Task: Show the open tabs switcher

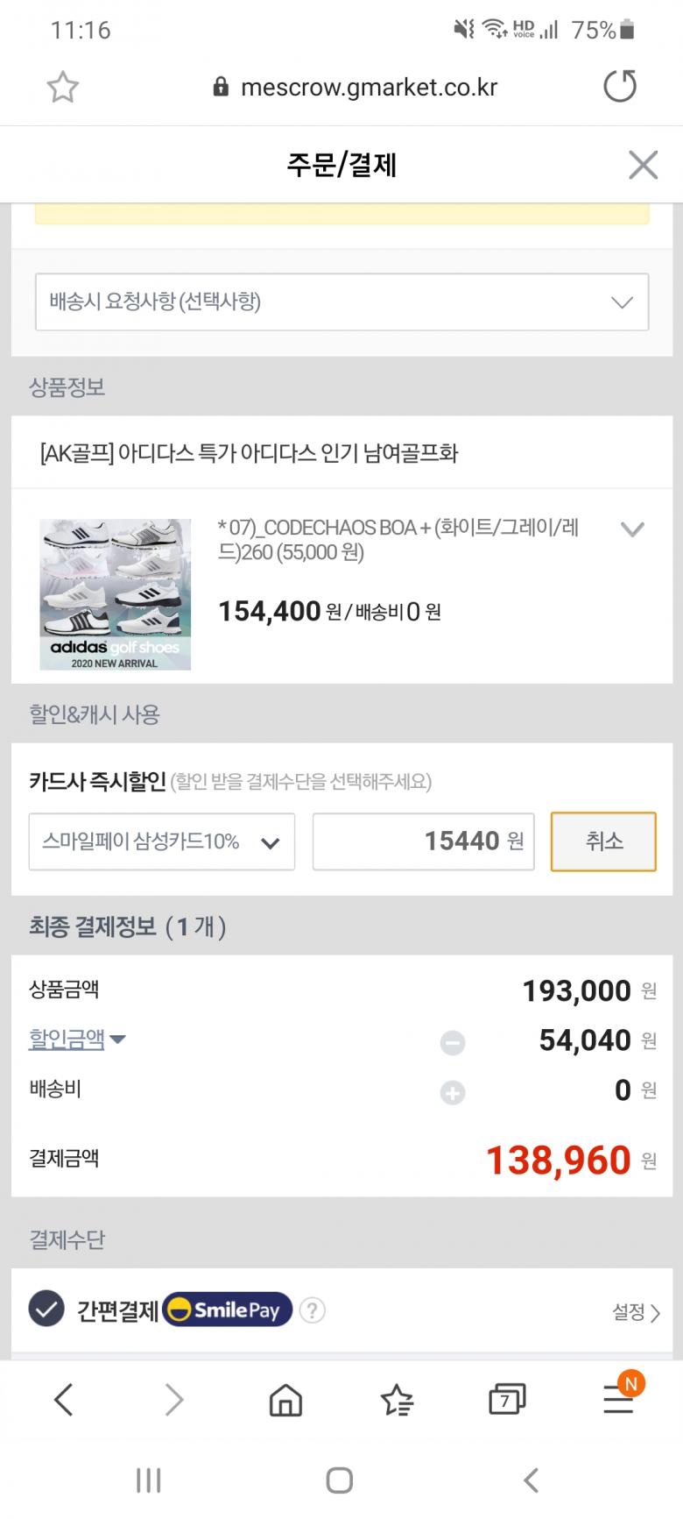Action: pyautogui.click(x=507, y=1400)
